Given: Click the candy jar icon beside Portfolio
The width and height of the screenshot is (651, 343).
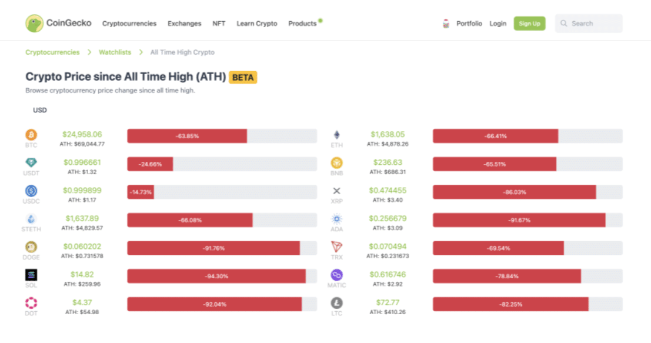Looking at the screenshot, I should coord(446,24).
